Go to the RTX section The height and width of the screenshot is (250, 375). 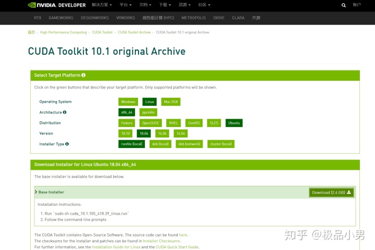click(37, 18)
